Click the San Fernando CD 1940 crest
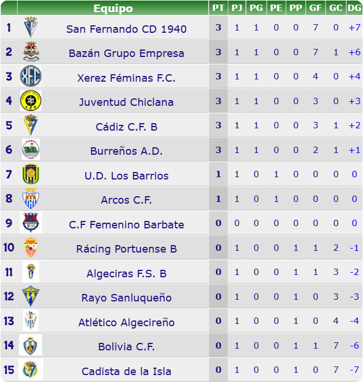 (31, 27)
